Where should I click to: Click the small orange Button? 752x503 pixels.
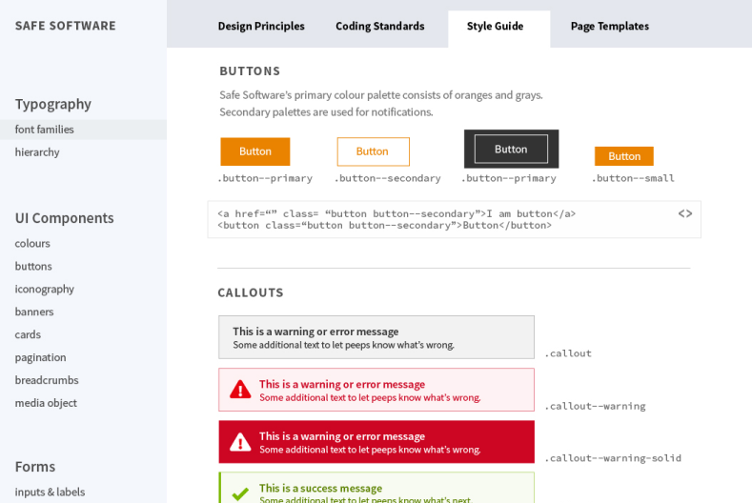624,156
